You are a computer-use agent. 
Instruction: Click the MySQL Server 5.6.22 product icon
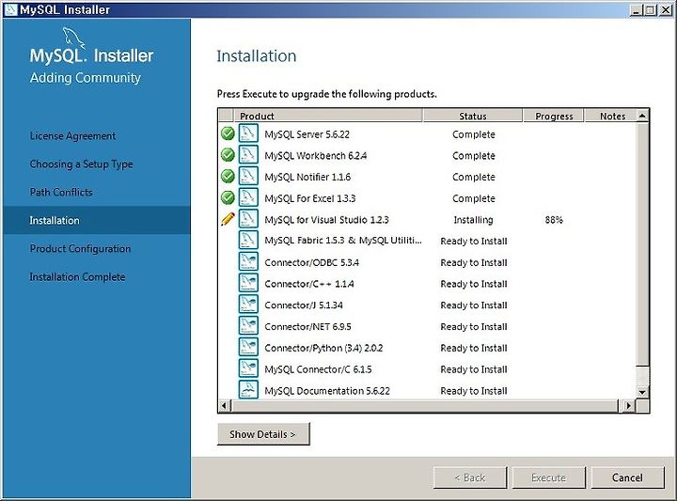pos(248,133)
